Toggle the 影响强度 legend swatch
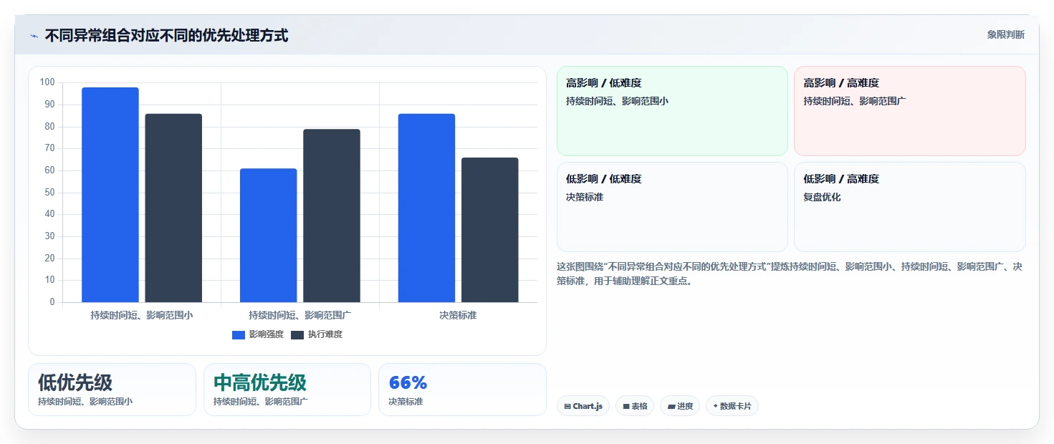Image resolution: width=1054 pixels, height=444 pixels. point(239,335)
